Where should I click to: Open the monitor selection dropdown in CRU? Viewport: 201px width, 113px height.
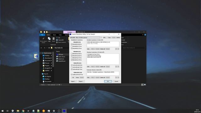click(x=101, y=38)
